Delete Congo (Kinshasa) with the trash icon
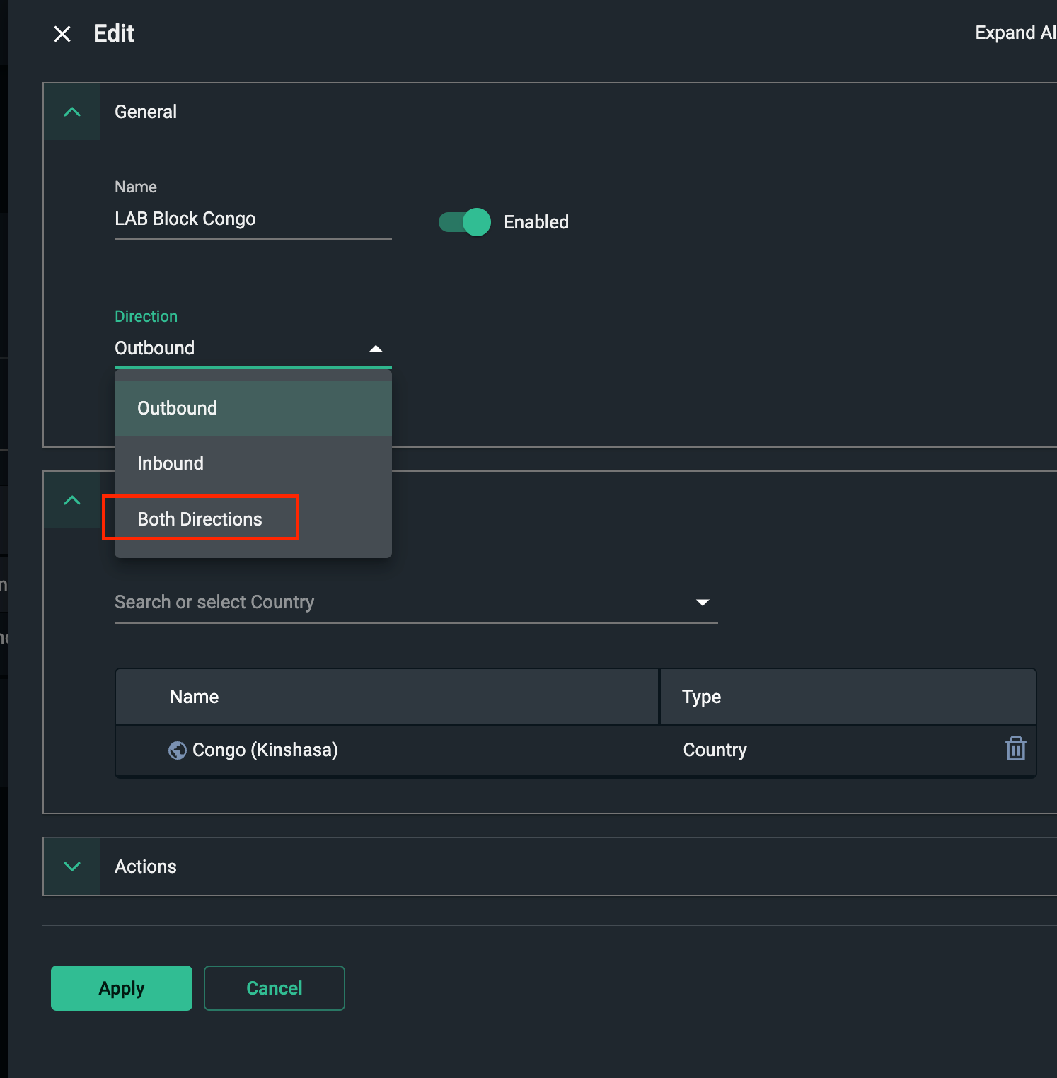Screen dimensions: 1057x1078 [x=1015, y=748]
